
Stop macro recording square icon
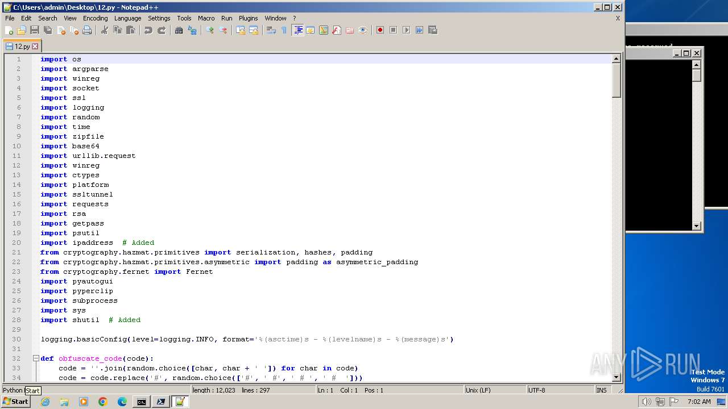tap(393, 30)
